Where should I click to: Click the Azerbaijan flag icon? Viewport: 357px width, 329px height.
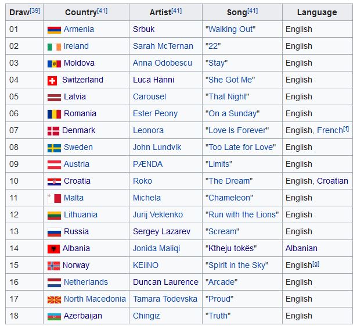pyautogui.click(x=54, y=316)
